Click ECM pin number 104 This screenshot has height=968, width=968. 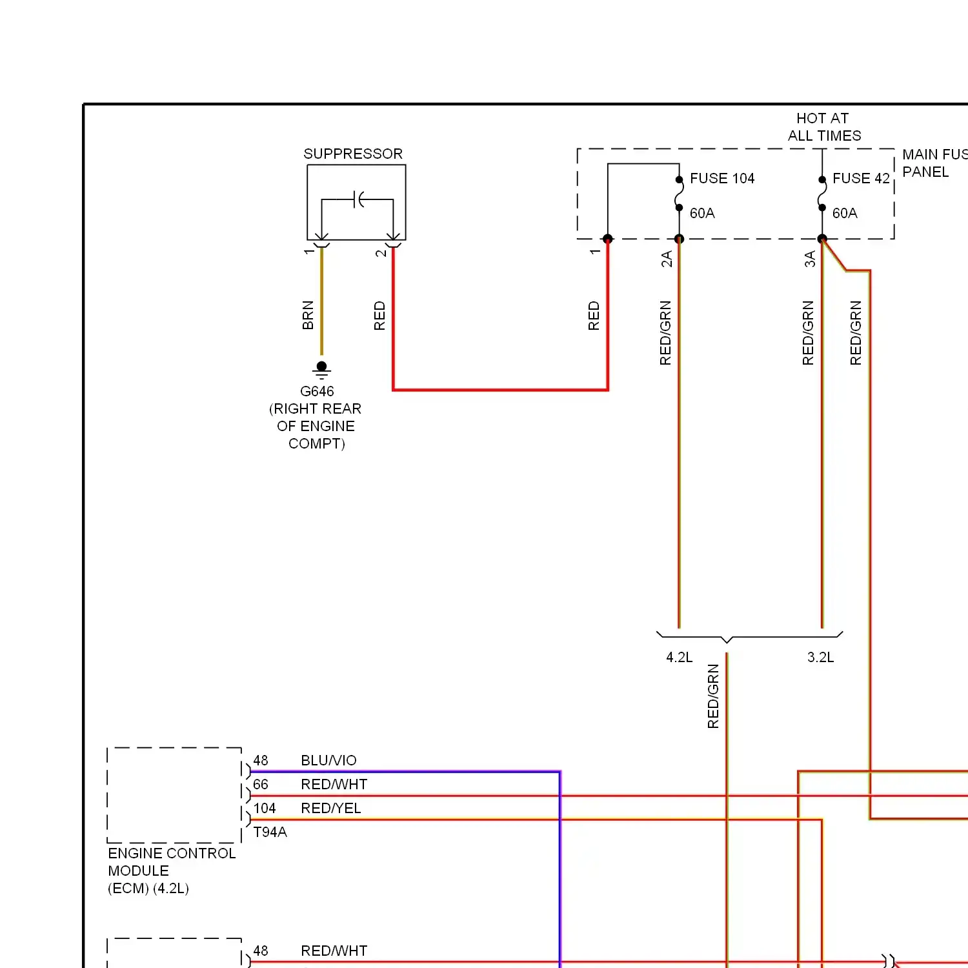(264, 808)
